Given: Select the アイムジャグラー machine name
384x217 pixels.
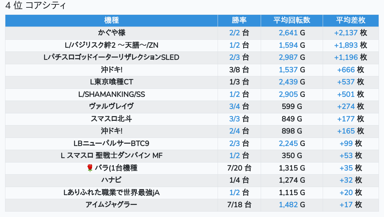Looking at the screenshot, I should coord(111,205).
